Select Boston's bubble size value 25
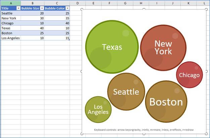210x138 pixels. pos(33,33)
